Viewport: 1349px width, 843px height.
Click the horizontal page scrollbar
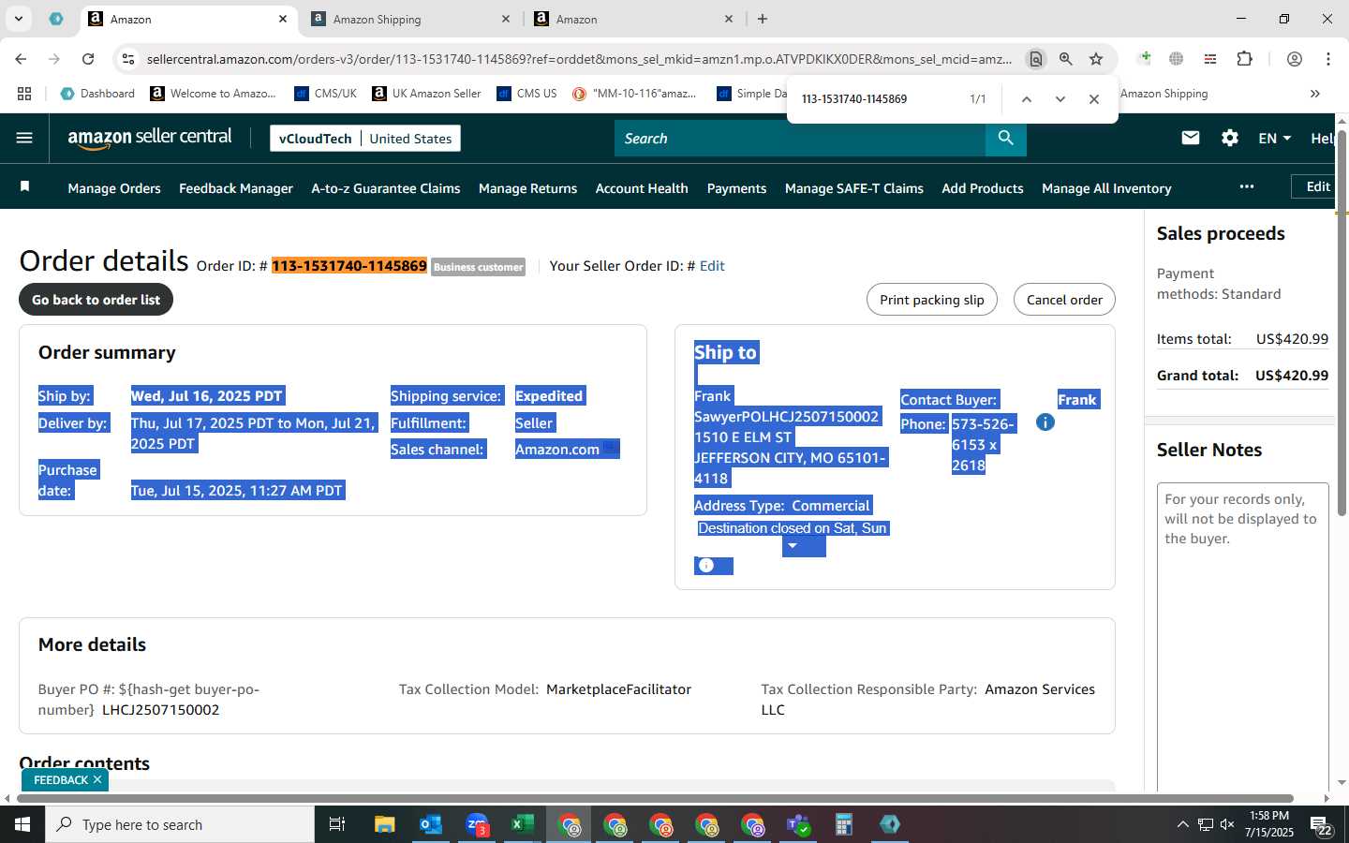point(656,799)
